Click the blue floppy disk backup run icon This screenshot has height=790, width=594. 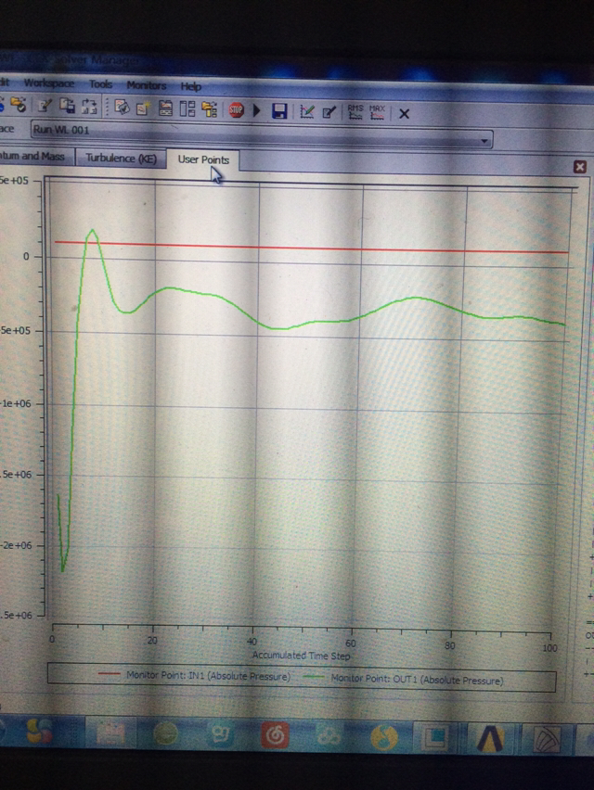coord(279,111)
